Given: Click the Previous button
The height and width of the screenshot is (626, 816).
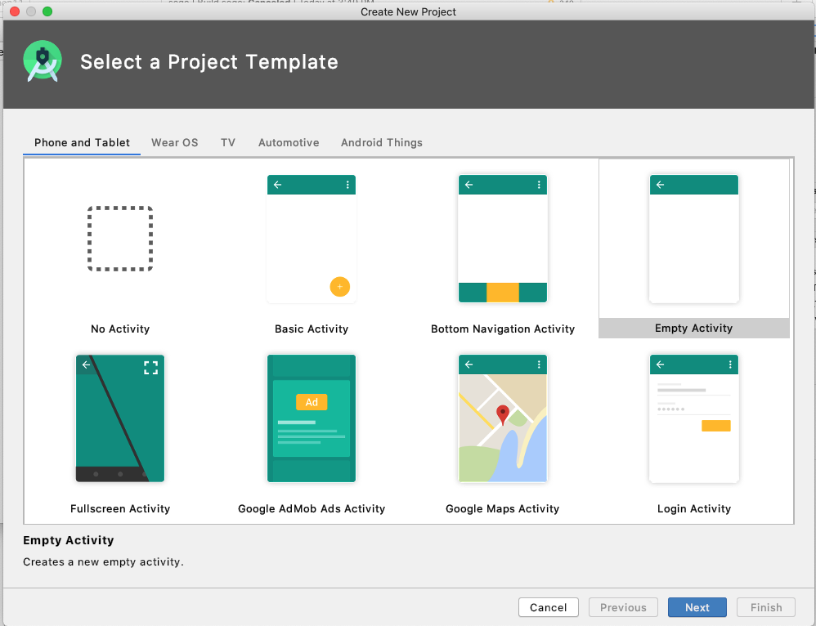Looking at the screenshot, I should click(623, 607).
